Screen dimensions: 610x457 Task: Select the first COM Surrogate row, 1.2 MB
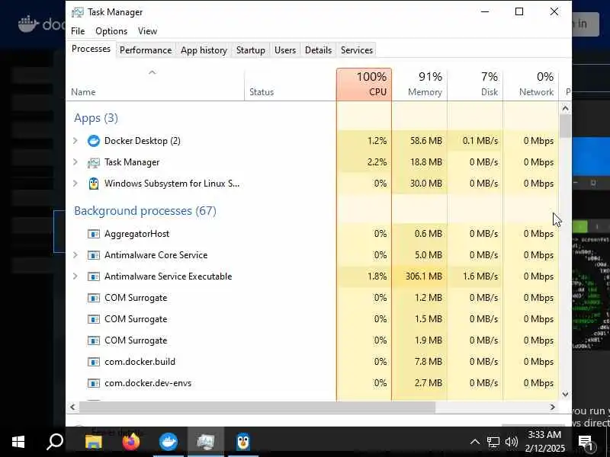312,298
